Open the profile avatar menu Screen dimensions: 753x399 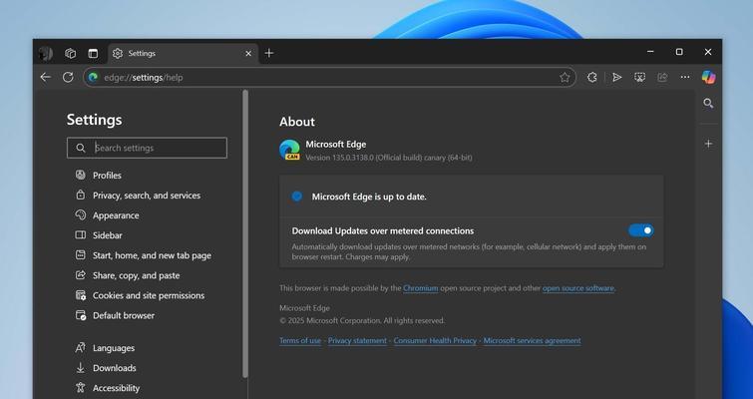46,53
